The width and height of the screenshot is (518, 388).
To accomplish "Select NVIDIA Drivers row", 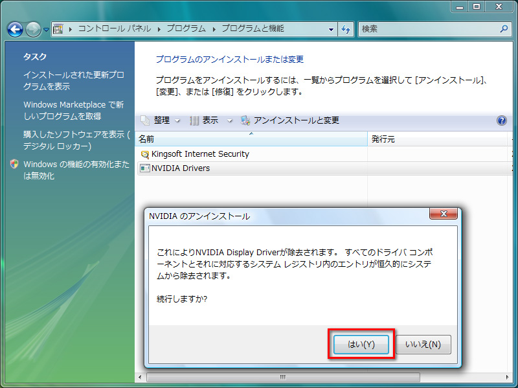I will pos(325,168).
